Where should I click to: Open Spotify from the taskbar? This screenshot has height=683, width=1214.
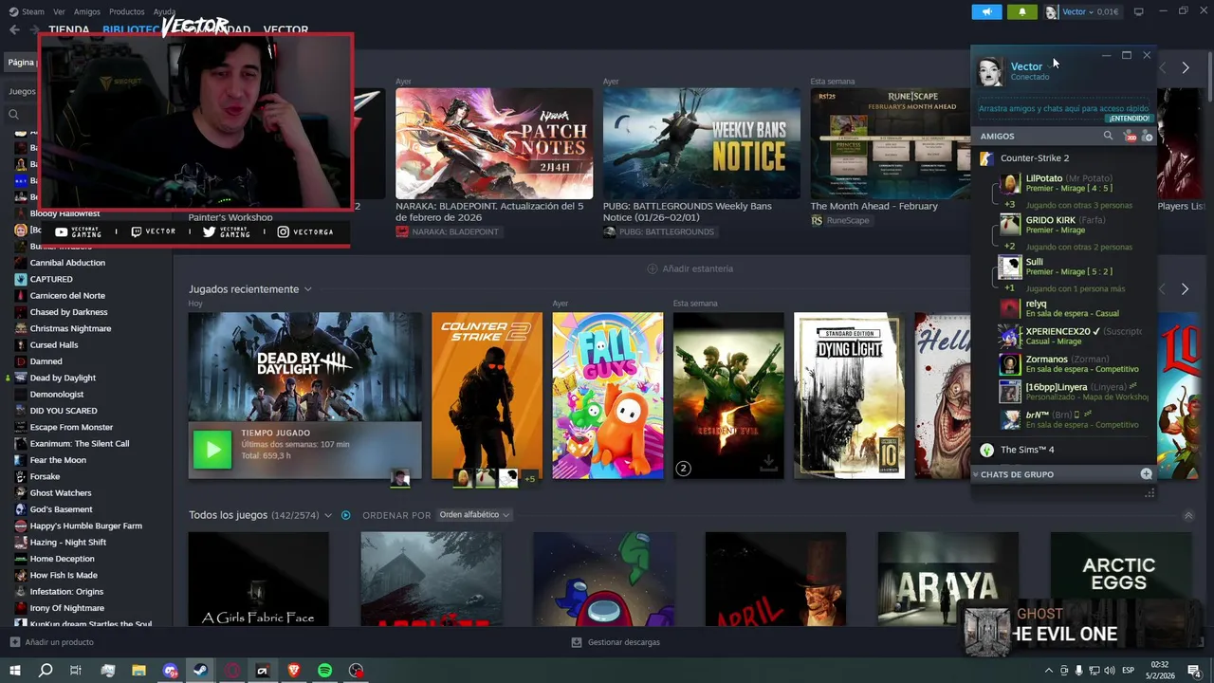click(x=324, y=671)
